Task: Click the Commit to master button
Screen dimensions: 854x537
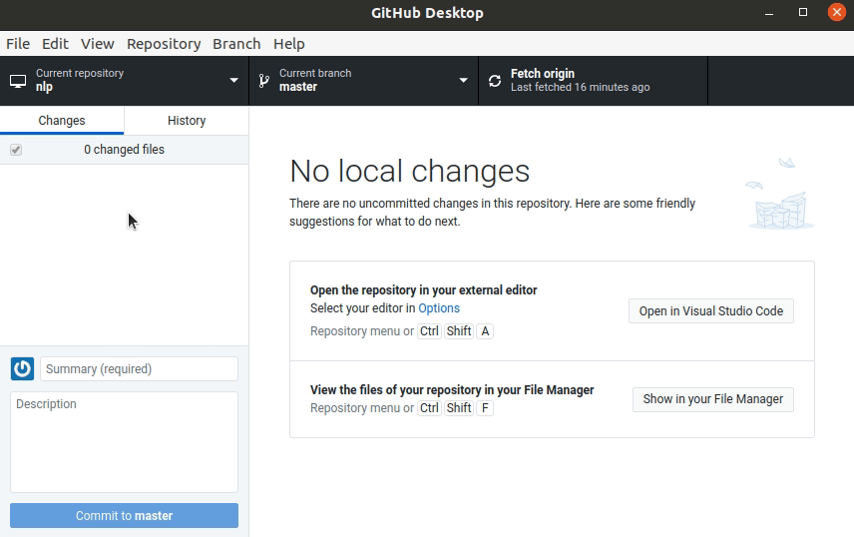Action: coord(124,516)
